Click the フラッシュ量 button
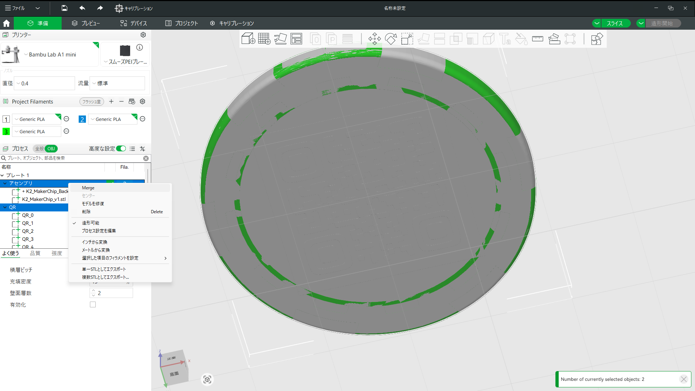This screenshot has height=391, width=695. click(x=91, y=102)
